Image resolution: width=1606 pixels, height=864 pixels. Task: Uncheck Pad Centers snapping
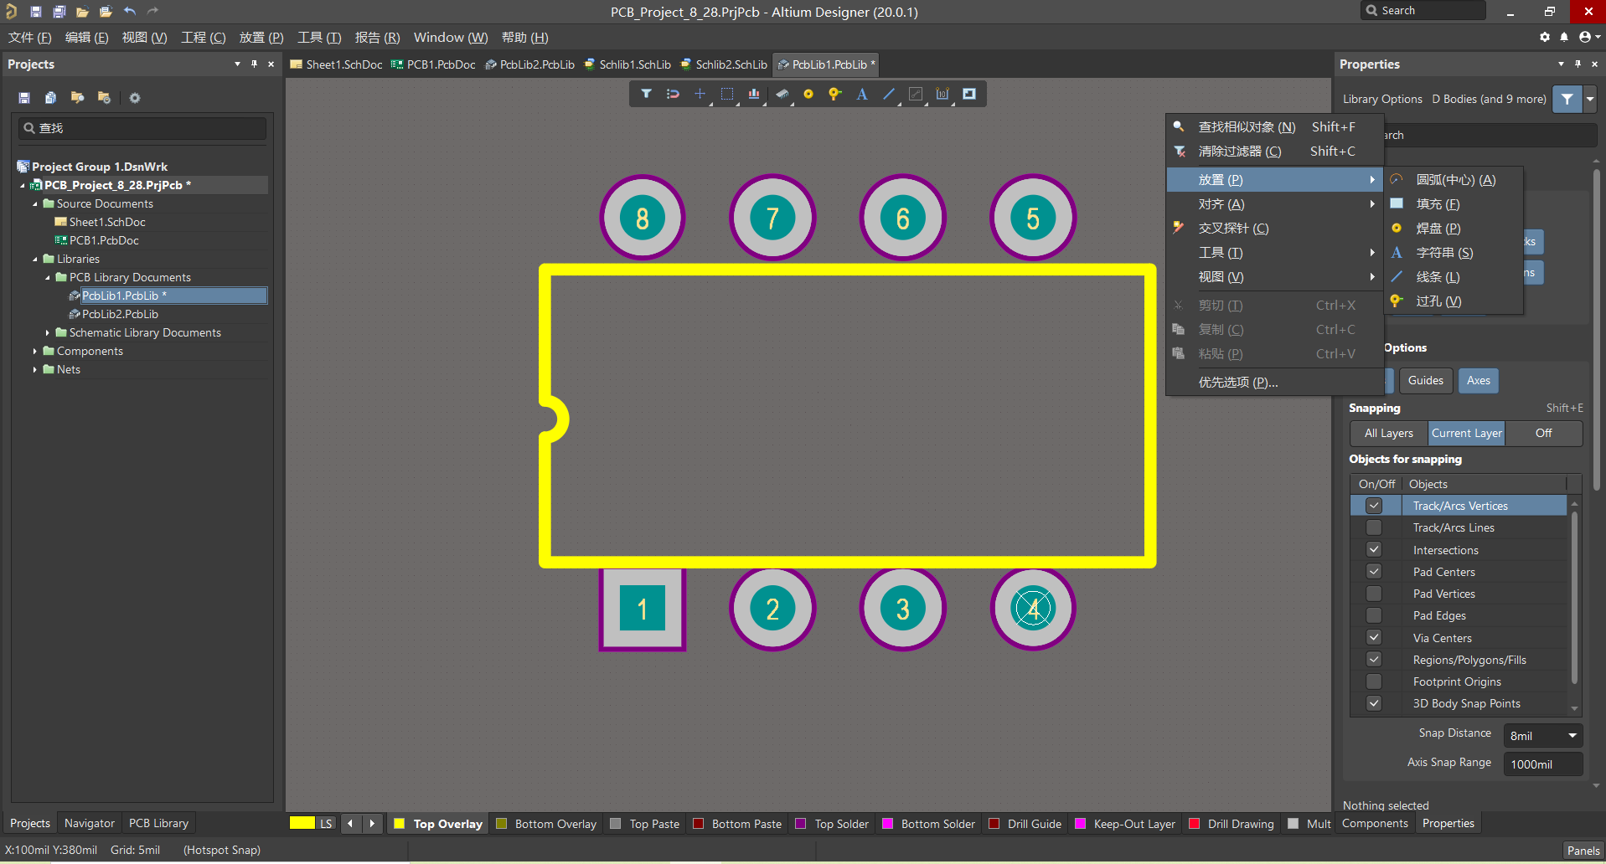point(1374,572)
